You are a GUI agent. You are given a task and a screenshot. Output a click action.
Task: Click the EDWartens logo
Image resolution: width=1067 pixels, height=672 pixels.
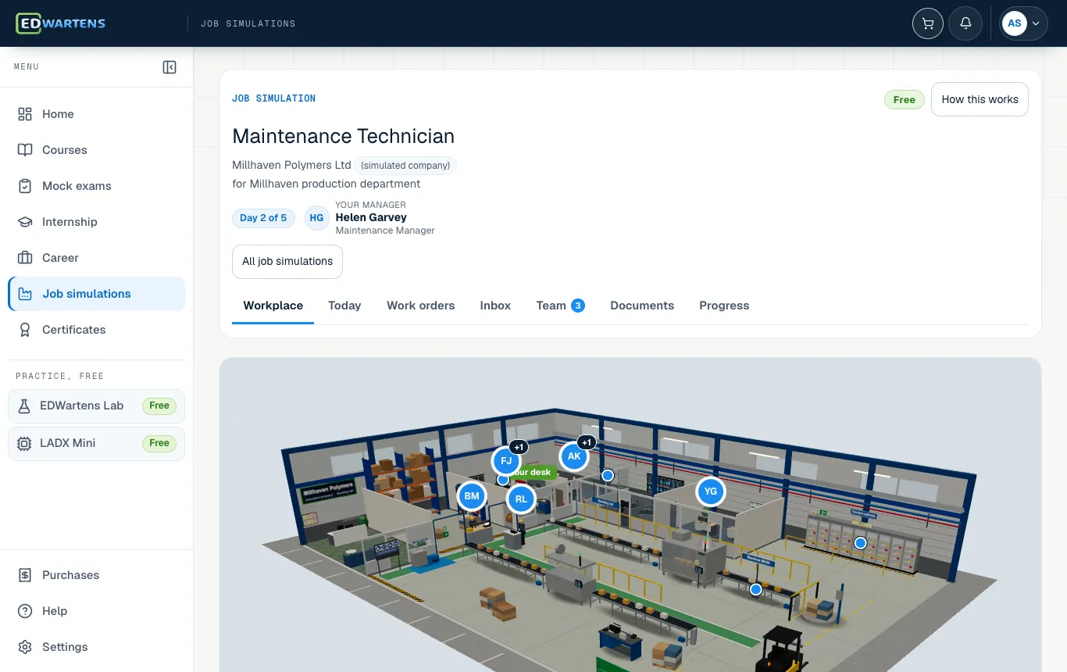click(x=61, y=23)
